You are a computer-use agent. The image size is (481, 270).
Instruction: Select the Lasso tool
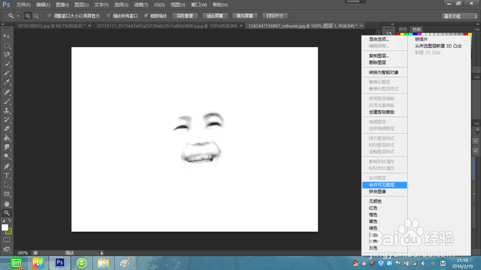point(7,55)
